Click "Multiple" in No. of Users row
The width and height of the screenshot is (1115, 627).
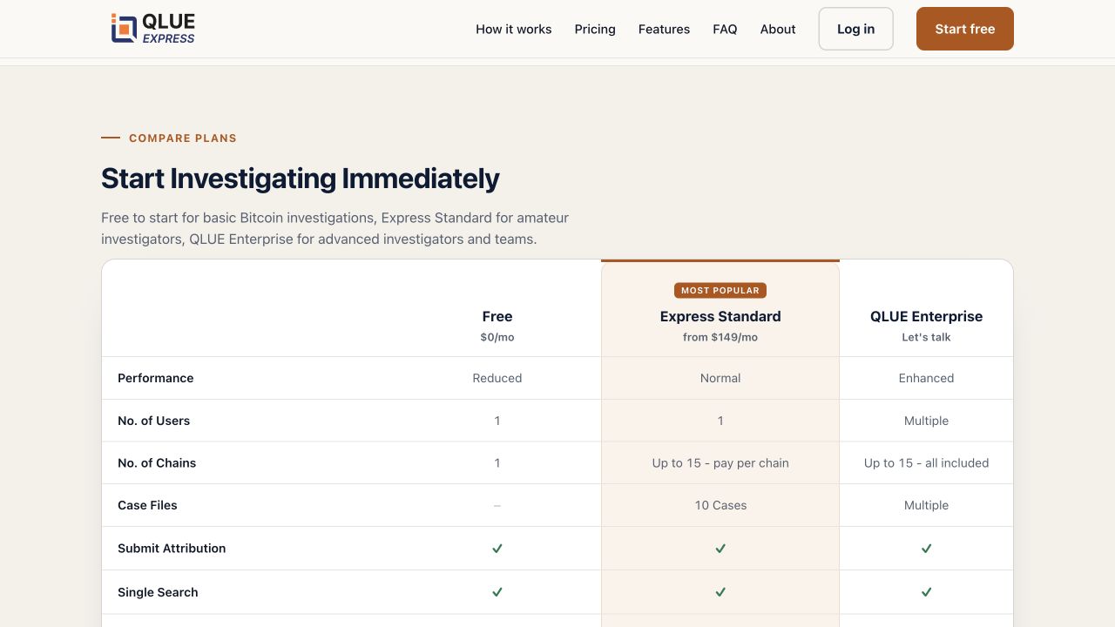926,421
